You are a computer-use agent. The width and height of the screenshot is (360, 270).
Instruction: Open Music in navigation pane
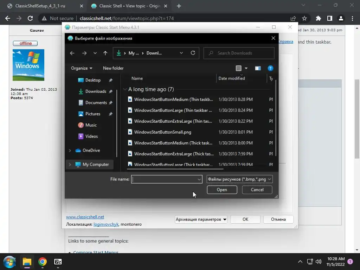coord(91,125)
